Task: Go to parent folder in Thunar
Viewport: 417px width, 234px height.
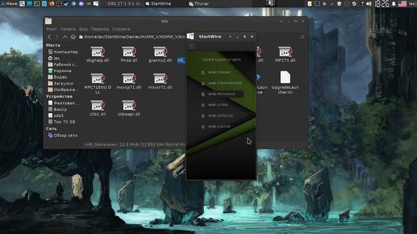Action: (65, 37)
